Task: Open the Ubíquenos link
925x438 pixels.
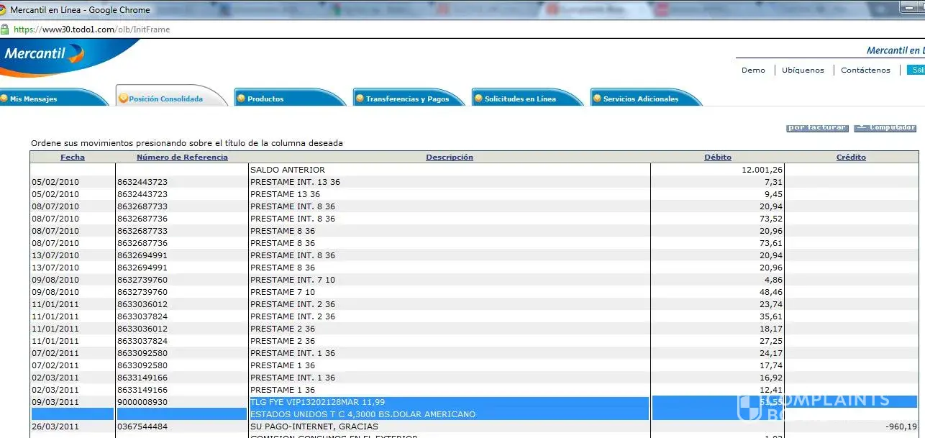Action: pyautogui.click(x=803, y=70)
